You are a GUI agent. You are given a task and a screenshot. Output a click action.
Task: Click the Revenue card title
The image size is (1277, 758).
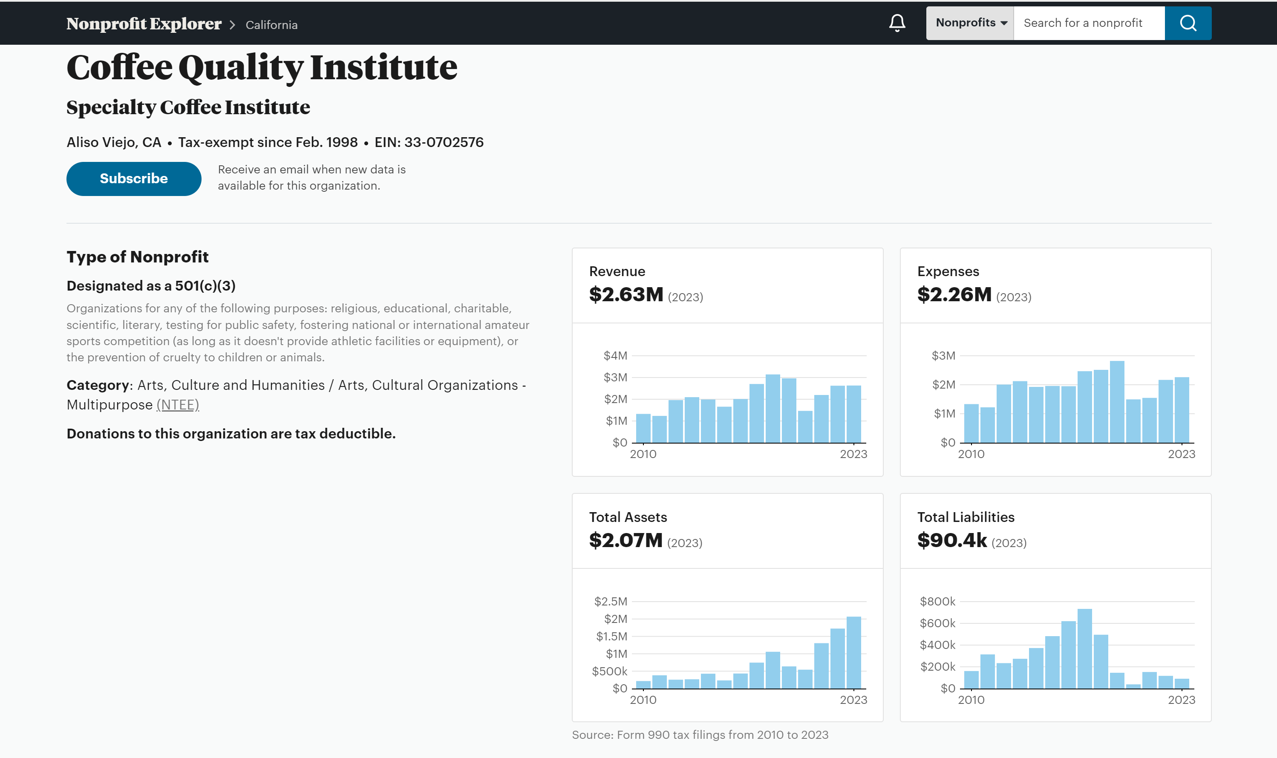point(617,272)
